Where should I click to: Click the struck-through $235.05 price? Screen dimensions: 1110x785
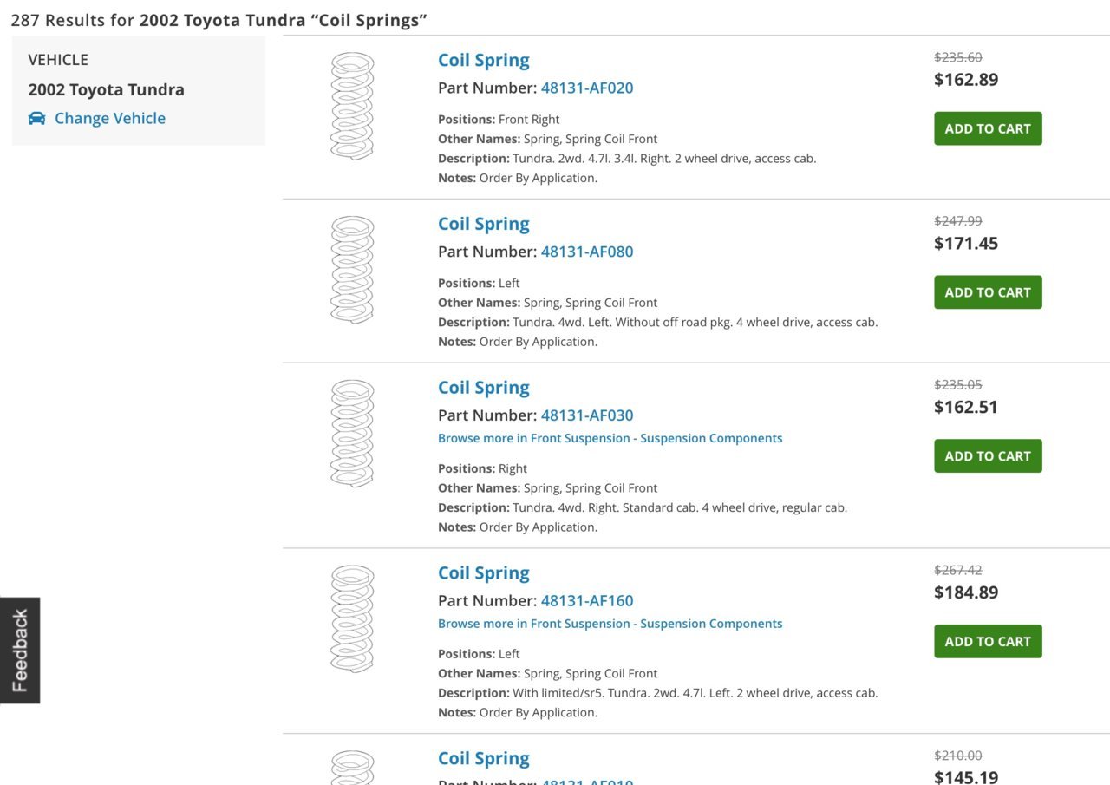958,384
